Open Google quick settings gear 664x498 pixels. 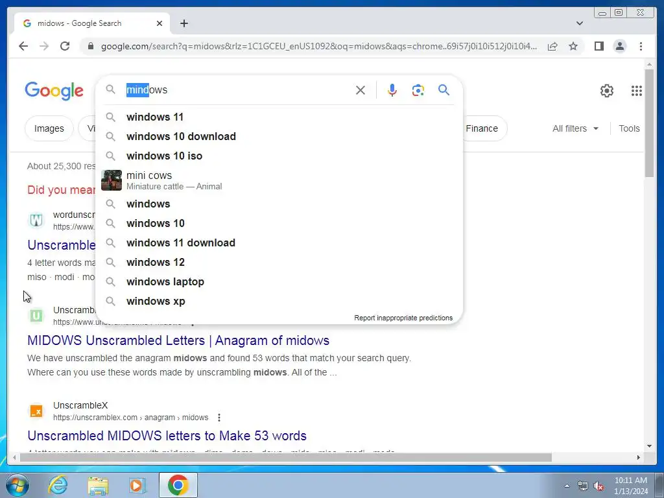607,91
